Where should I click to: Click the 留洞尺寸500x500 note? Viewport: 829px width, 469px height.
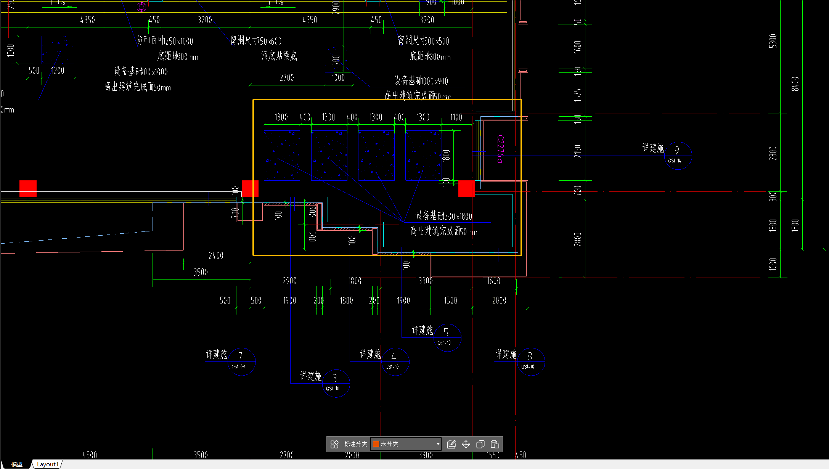pos(424,40)
